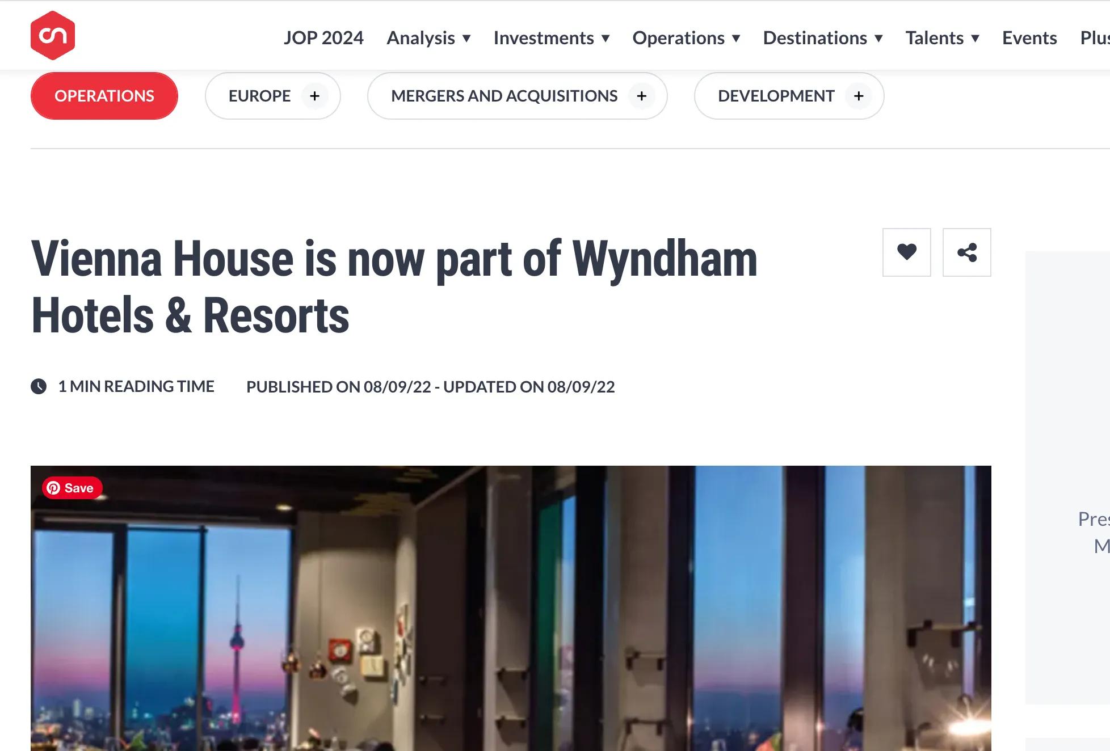Viewport: 1110px width, 751px height.
Task: Follow Mergers and Acquisitions tag plus icon
Action: click(641, 96)
